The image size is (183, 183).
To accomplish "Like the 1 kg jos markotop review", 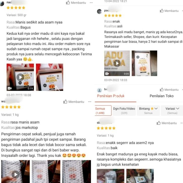I will pos(74,102).
